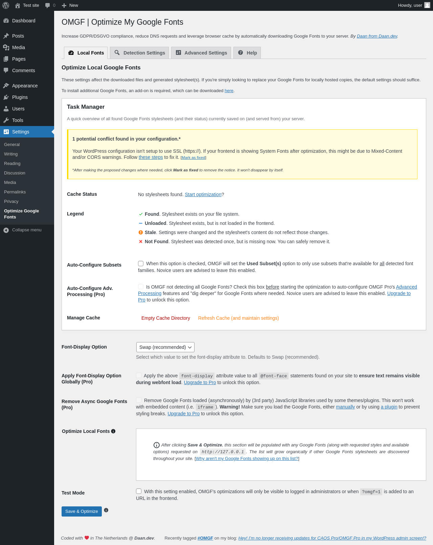Click the WordPress logo icon
The height and width of the screenshot is (545, 433).
tap(6, 5)
